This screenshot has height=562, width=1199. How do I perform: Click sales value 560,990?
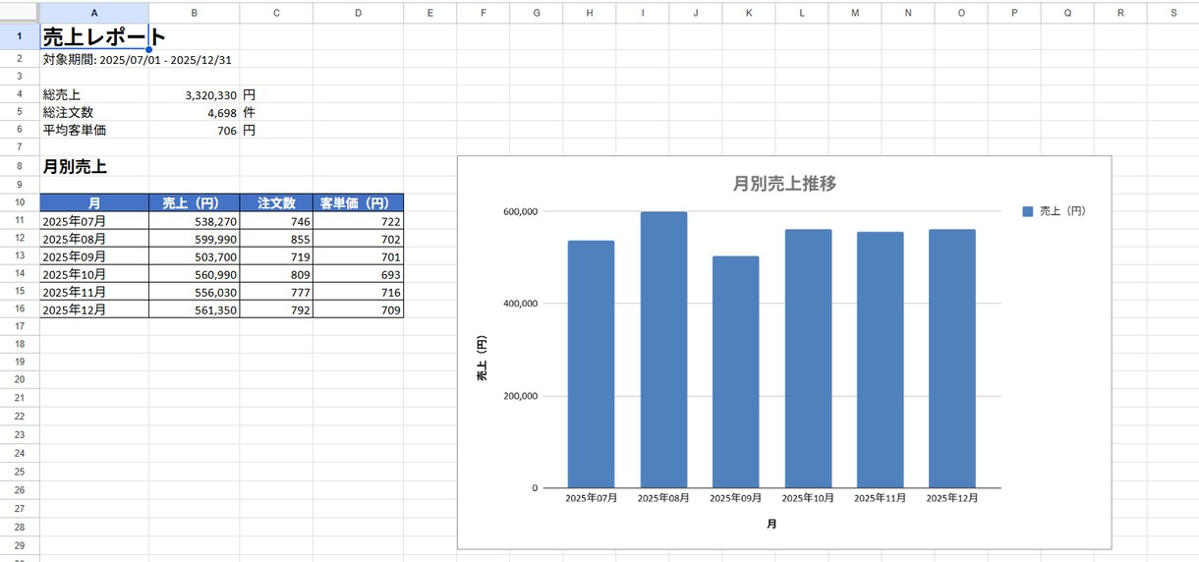[195, 275]
